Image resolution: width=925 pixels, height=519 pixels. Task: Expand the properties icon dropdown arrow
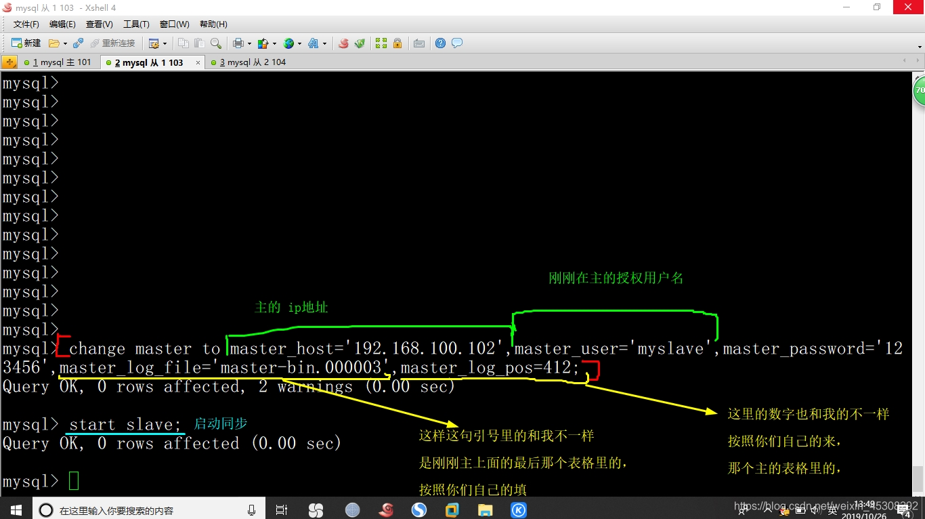165,43
